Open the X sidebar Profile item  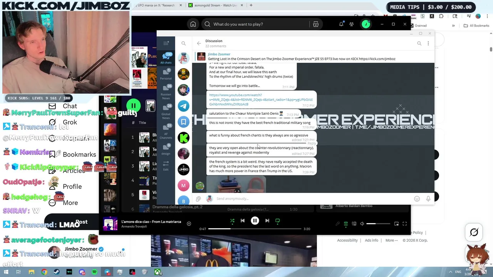pos(65,187)
